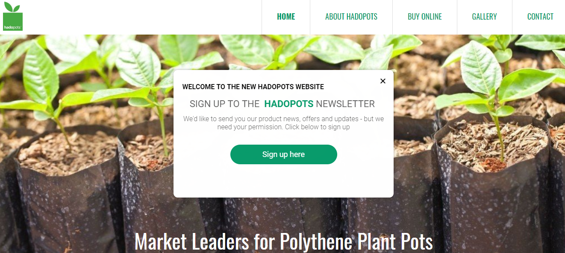Click the hadopots text inside the logo
565x253 pixels.
[x=12, y=27]
